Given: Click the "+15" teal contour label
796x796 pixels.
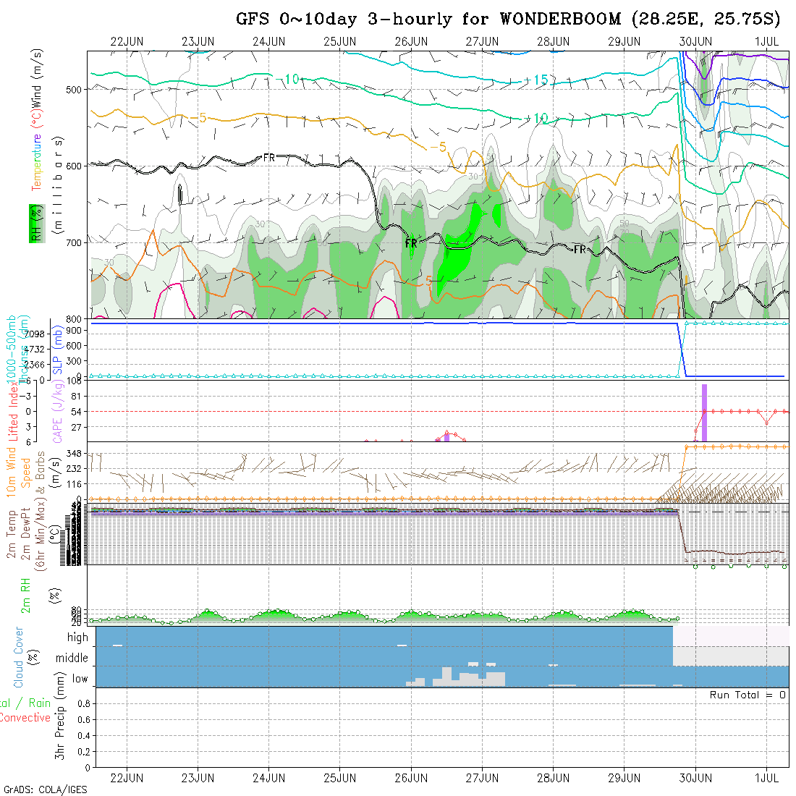Looking at the screenshot, I should 536,80.
